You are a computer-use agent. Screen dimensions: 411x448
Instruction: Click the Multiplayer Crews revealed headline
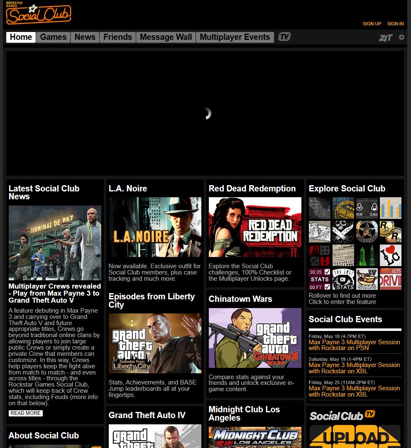click(54, 293)
